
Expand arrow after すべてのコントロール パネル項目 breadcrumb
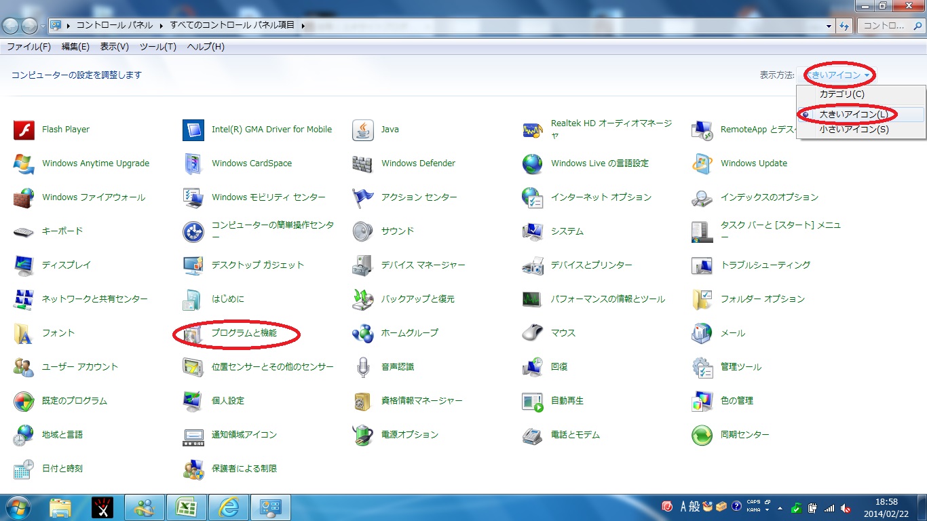tap(303, 26)
